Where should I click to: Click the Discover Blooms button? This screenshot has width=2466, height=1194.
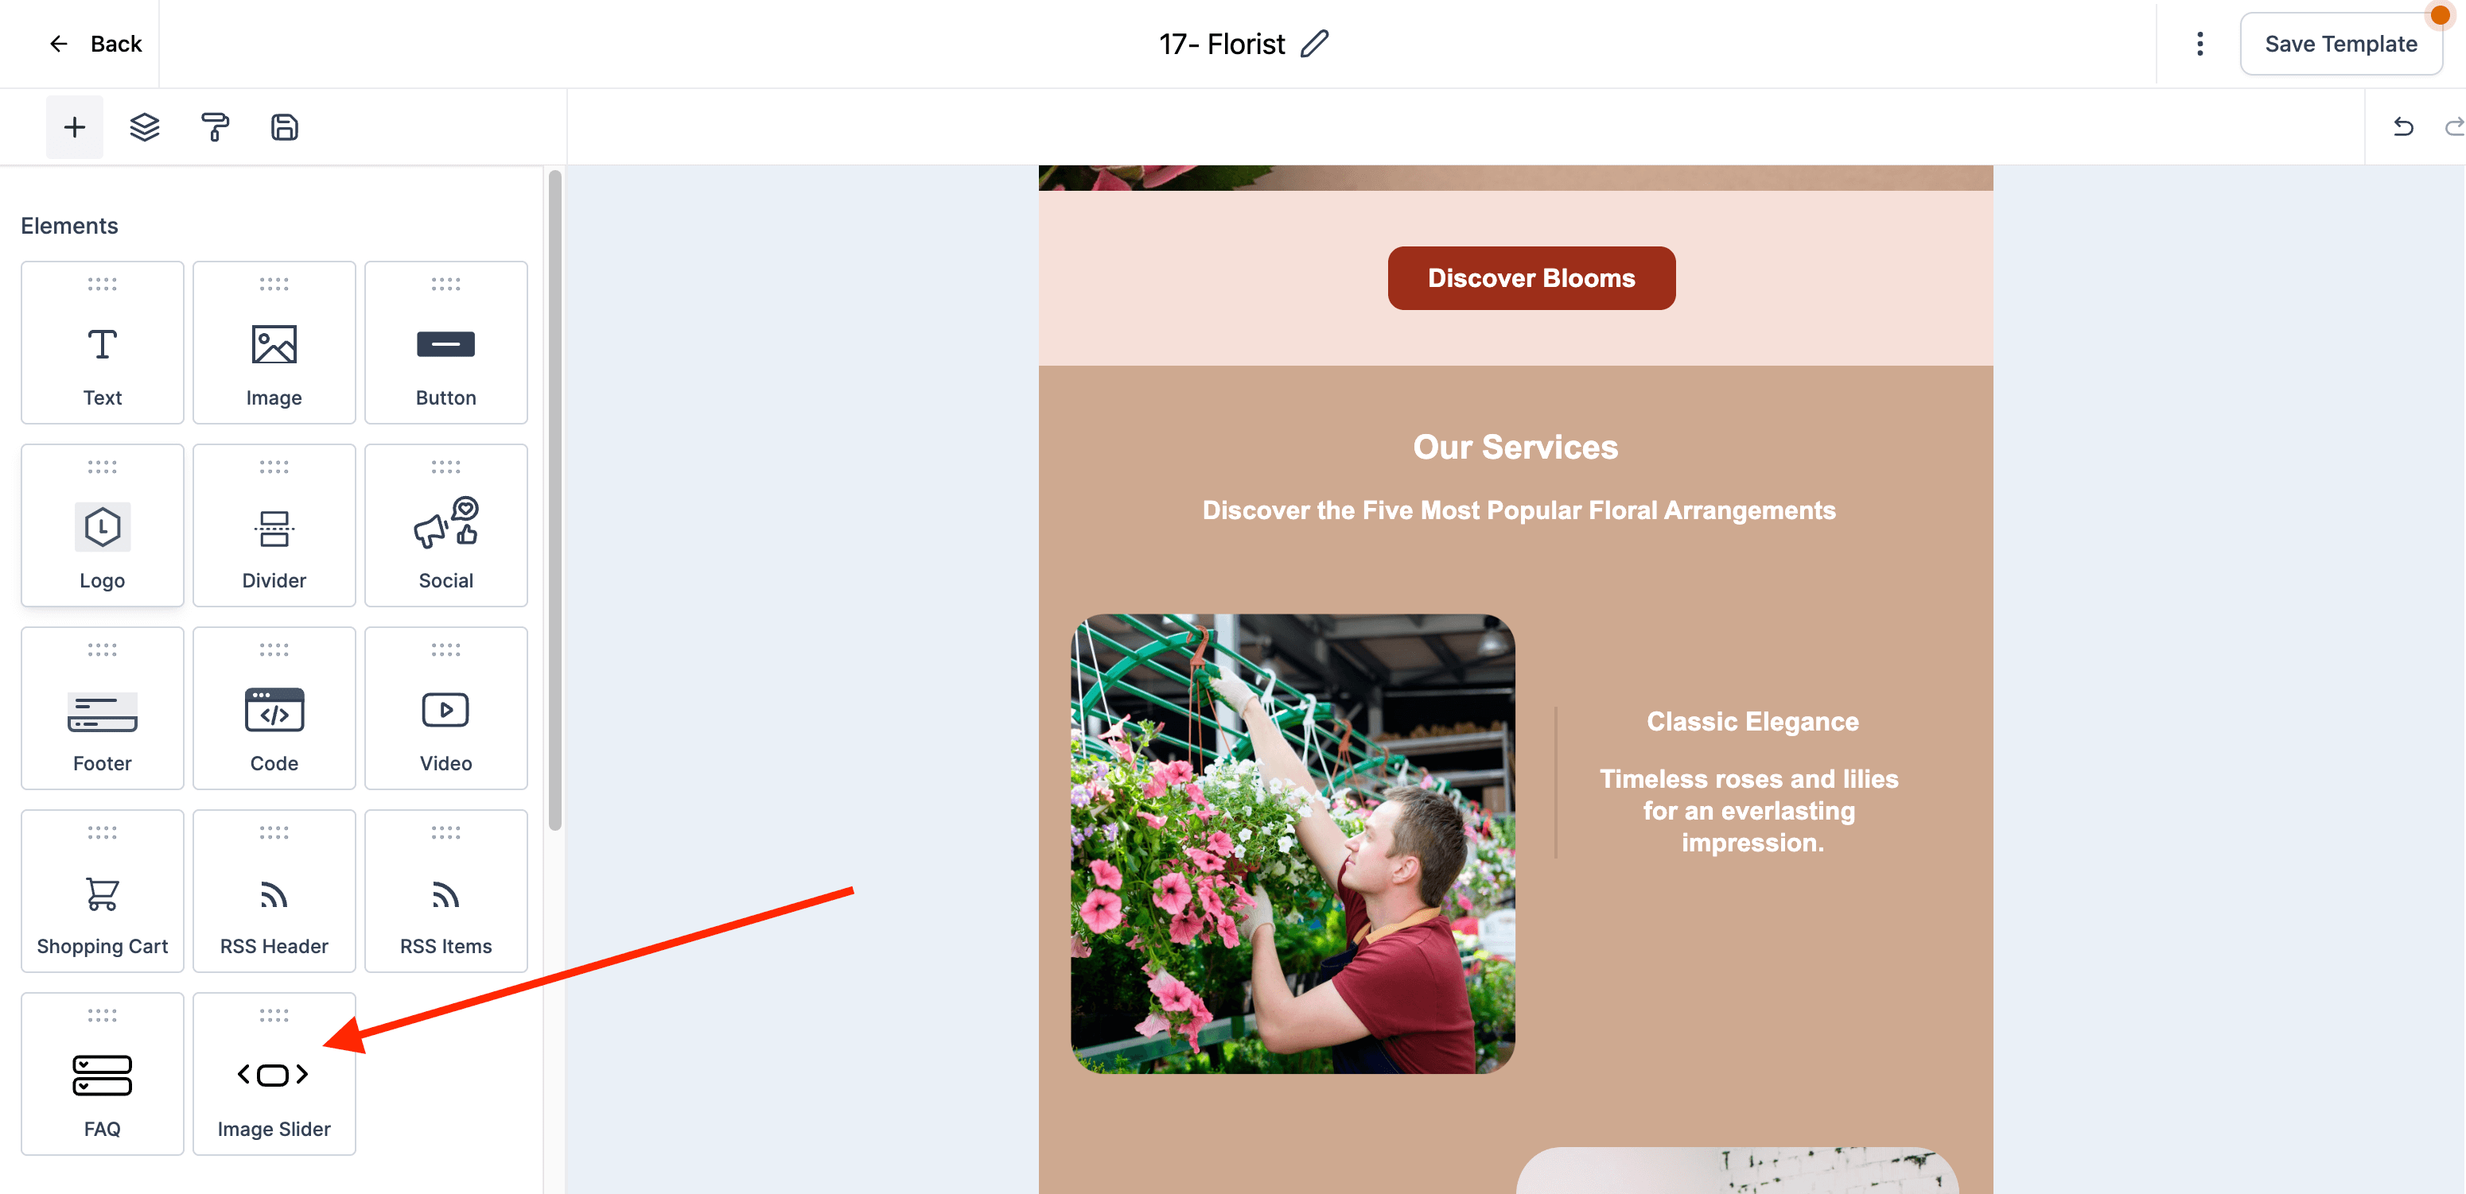[1531, 277]
